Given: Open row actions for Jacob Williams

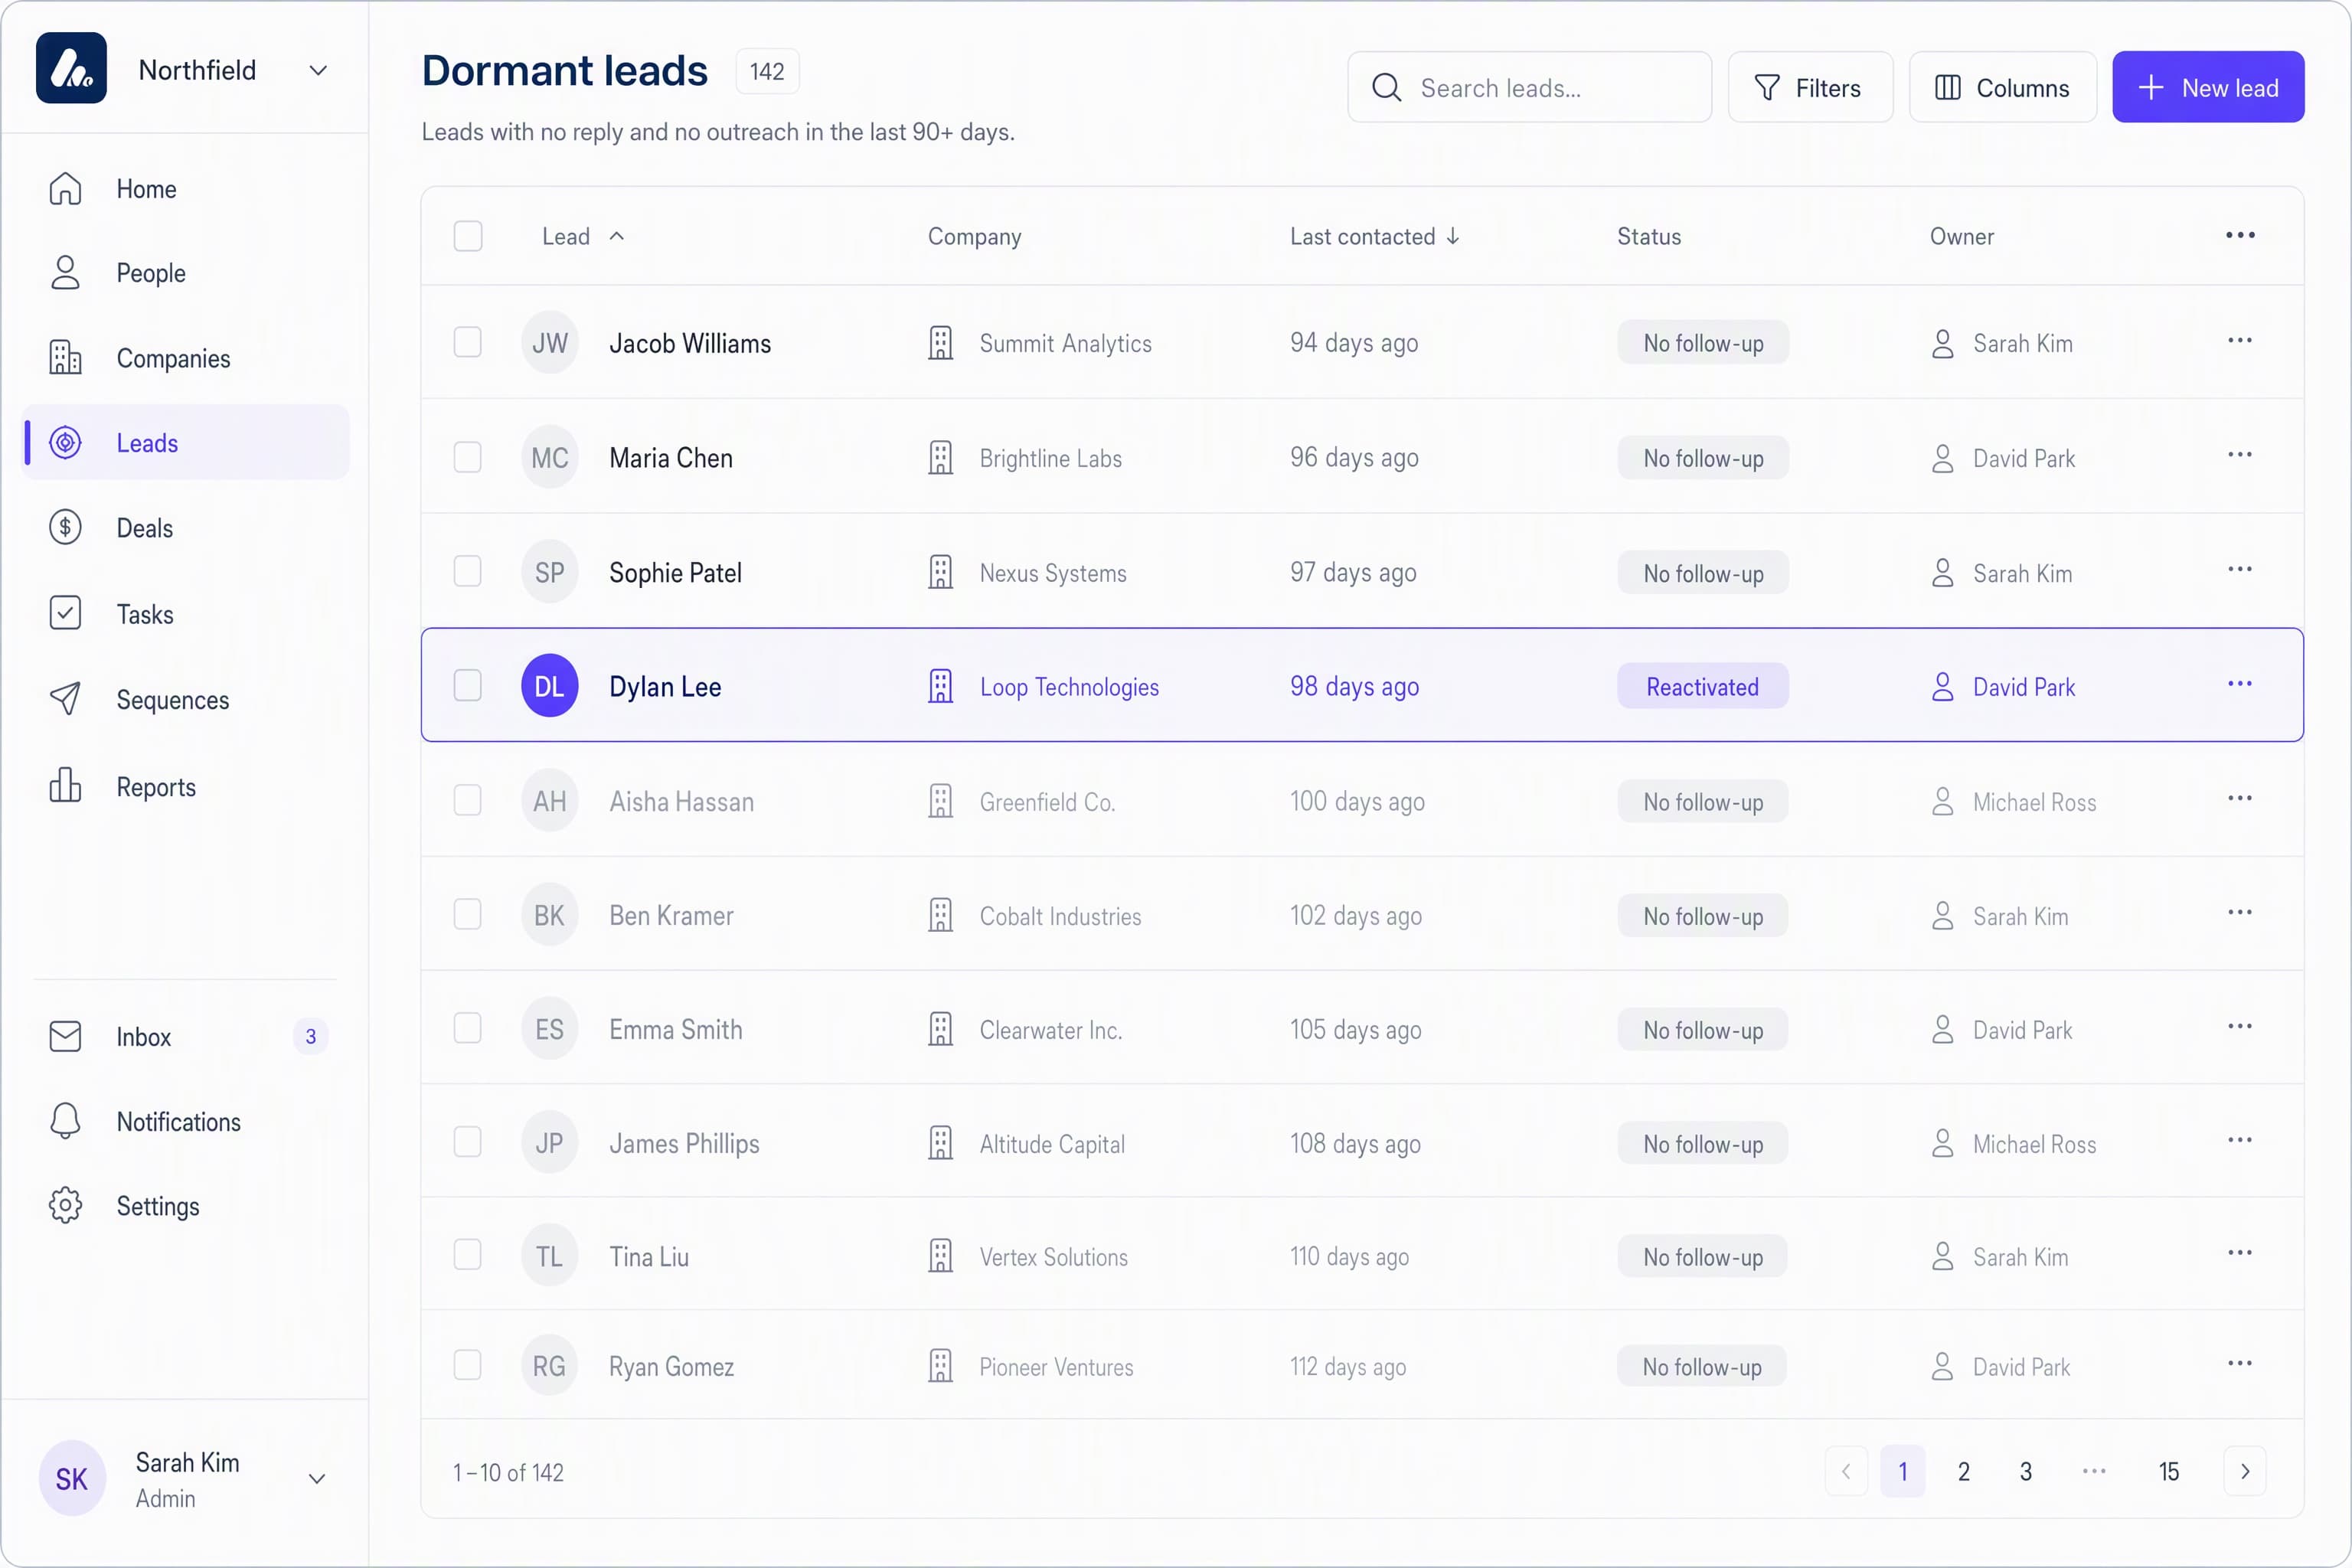Looking at the screenshot, I should 2239,342.
